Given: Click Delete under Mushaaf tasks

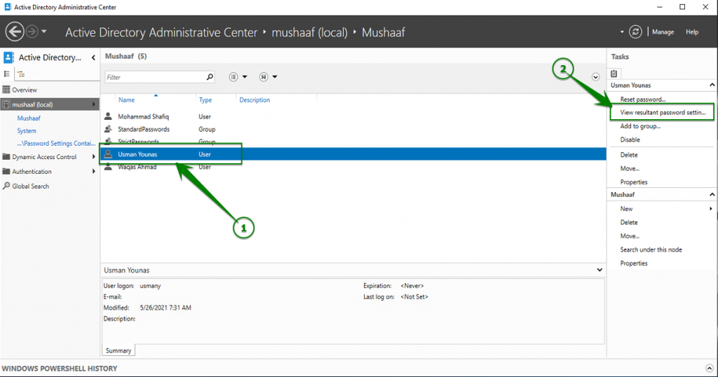Looking at the screenshot, I should coord(629,222).
